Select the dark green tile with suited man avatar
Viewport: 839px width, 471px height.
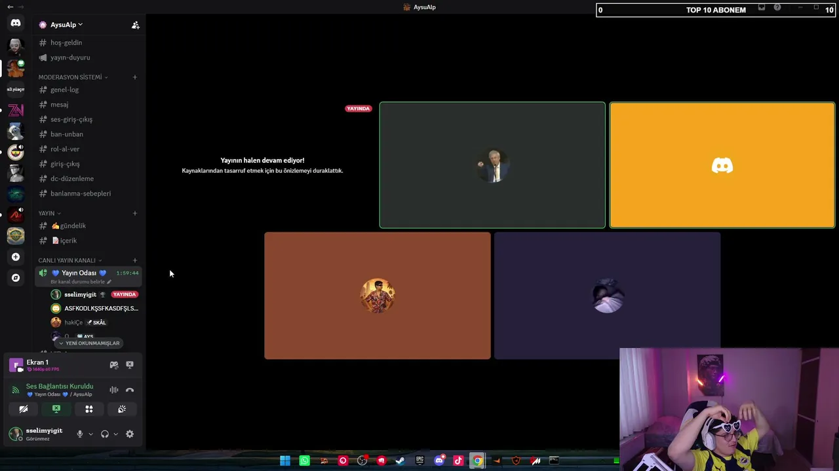point(492,165)
